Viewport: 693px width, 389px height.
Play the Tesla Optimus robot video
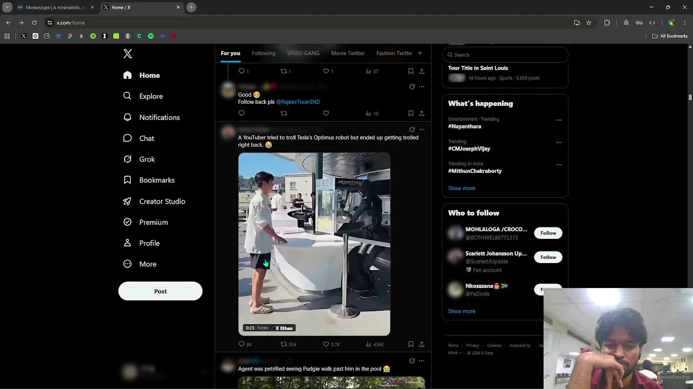click(x=314, y=244)
